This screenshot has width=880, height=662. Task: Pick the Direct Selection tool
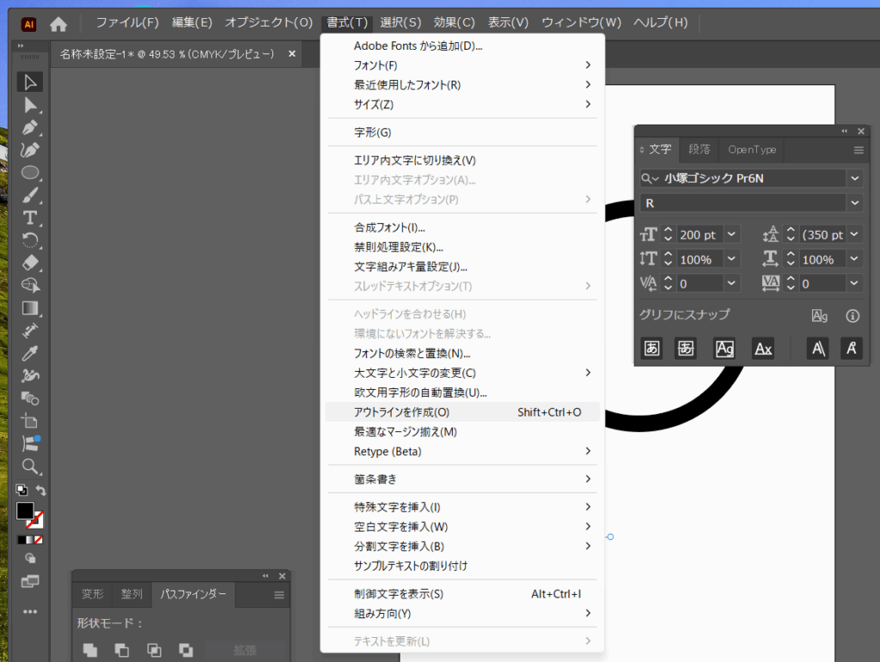[x=30, y=105]
